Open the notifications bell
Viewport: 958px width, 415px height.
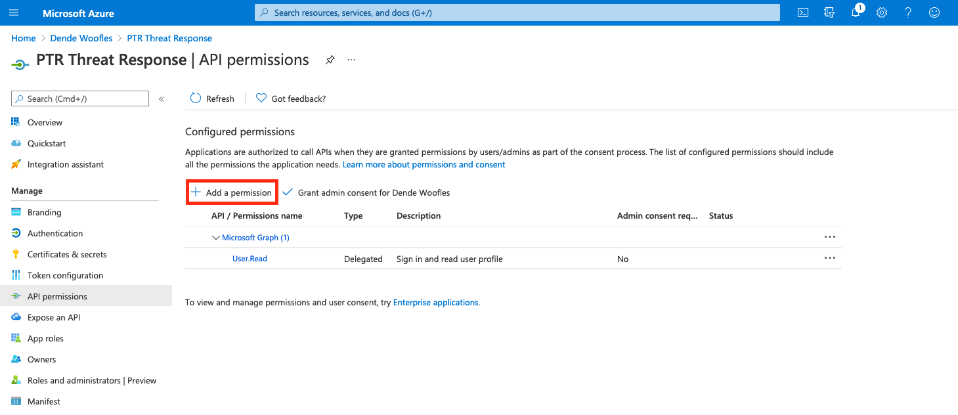[x=856, y=12]
